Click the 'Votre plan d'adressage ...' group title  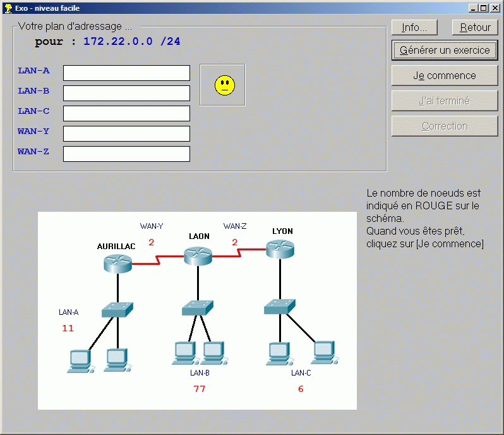point(75,26)
